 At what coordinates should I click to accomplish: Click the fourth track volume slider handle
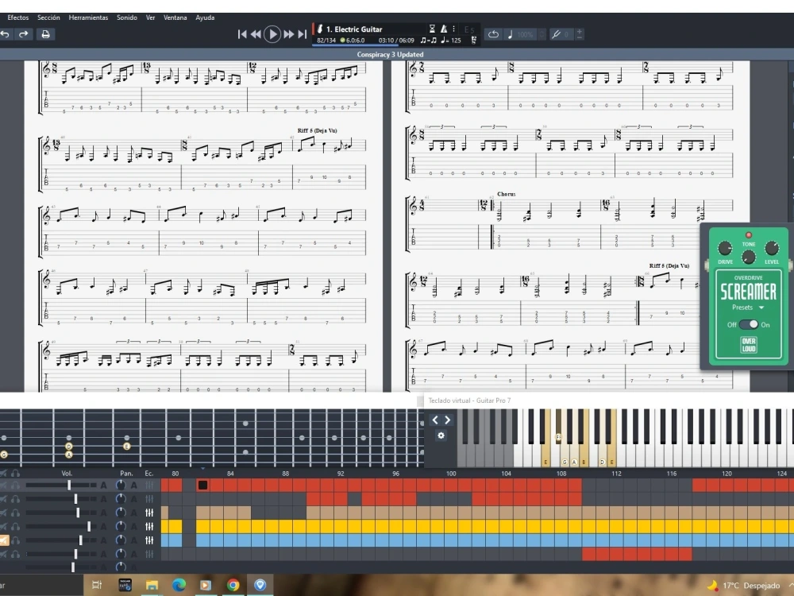[89, 527]
